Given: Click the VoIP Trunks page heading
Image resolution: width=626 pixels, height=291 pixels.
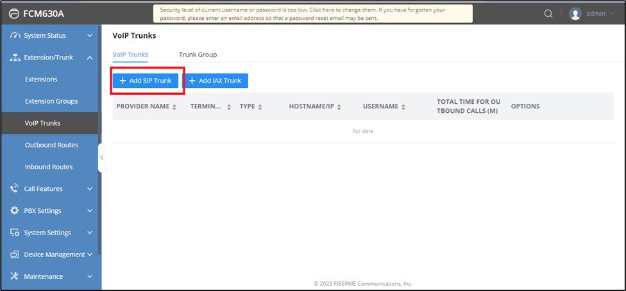Looking at the screenshot, I should coord(135,35).
